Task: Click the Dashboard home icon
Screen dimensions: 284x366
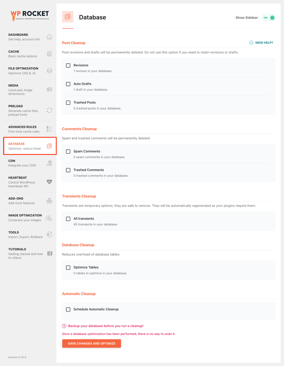Action: point(49,37)
